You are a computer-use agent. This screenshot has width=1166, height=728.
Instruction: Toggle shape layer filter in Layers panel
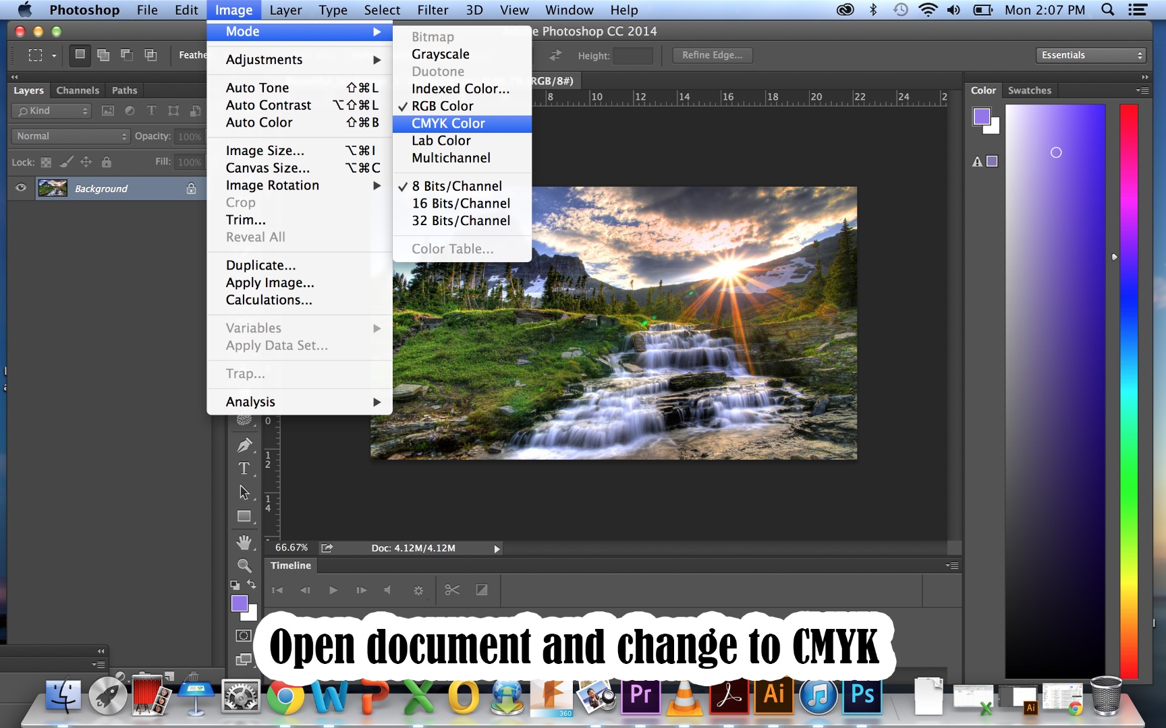click(x=173, y=111)
